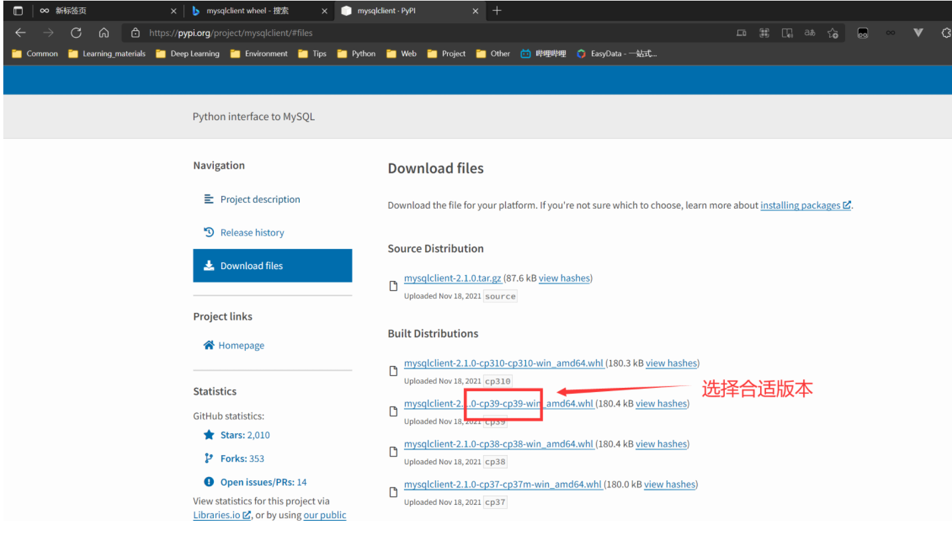Open the Python bookmarks folder
Viewport: 952px width, 560px height.
click(356, 54)
